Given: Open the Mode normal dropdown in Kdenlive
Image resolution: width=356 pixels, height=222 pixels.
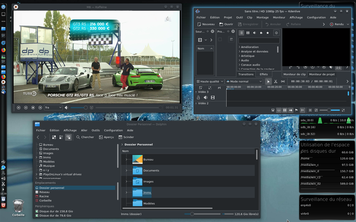Looking at the screenshot, I should click(244, 82).
